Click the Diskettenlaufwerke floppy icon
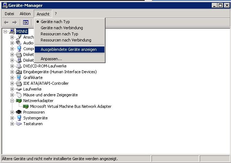Image resolution: width=231 pixels, height=163 pixels. (19, 60)
